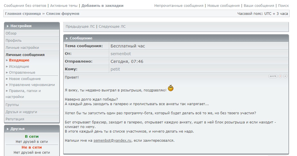297x156 pixels.
Task: Go to Предыдущее ЛС message
Action: [80, 27]
